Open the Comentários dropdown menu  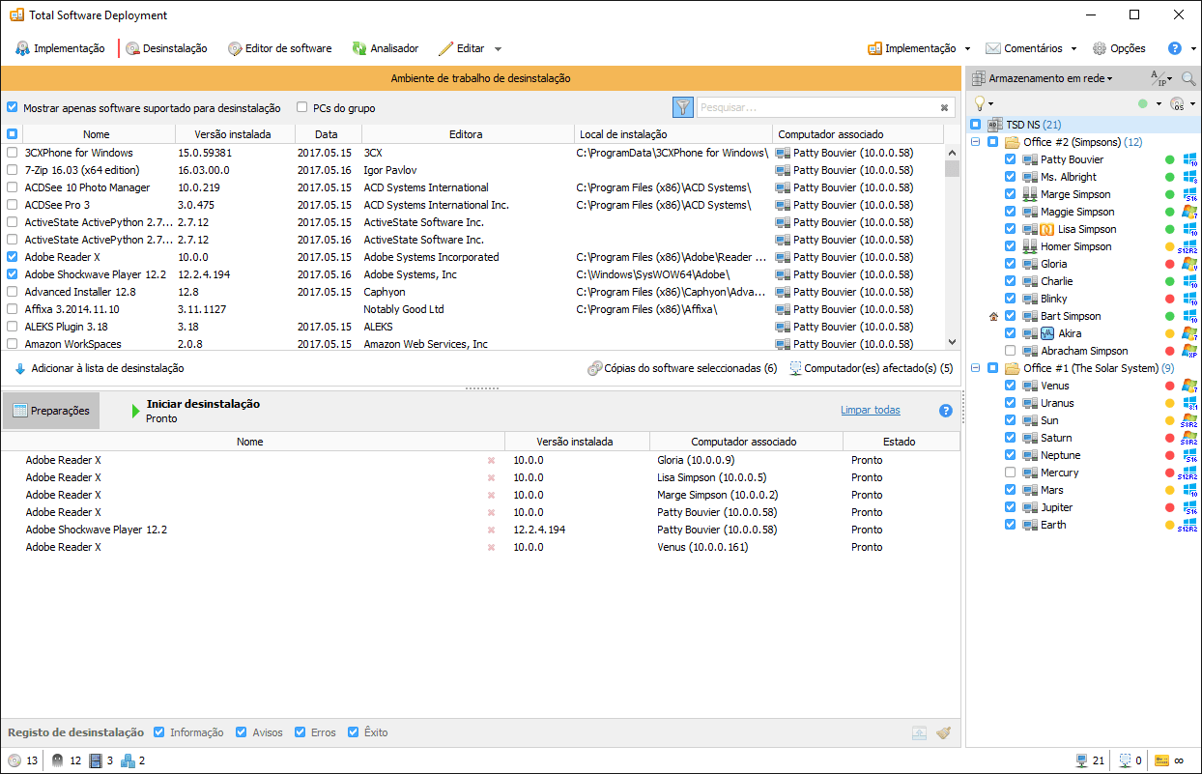click(1031, 48)
